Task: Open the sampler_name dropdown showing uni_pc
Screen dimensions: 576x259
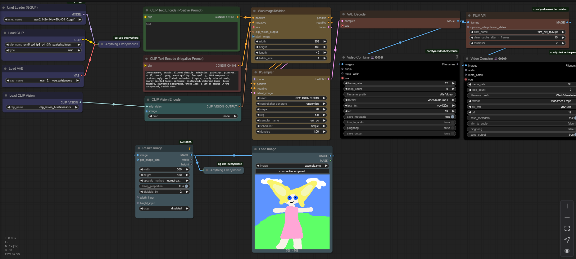Action: pos(291,121)
